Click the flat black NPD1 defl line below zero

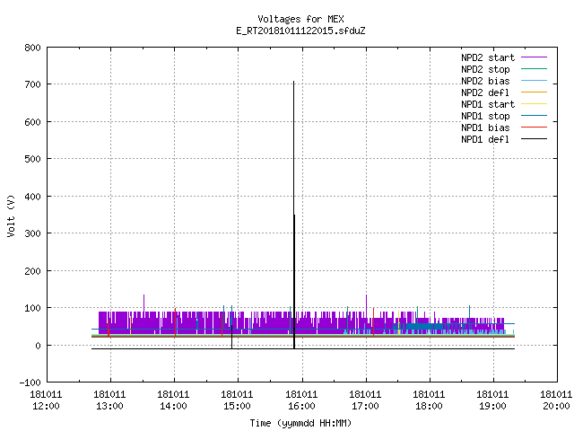pyautogui.click(x=303, y=348)
